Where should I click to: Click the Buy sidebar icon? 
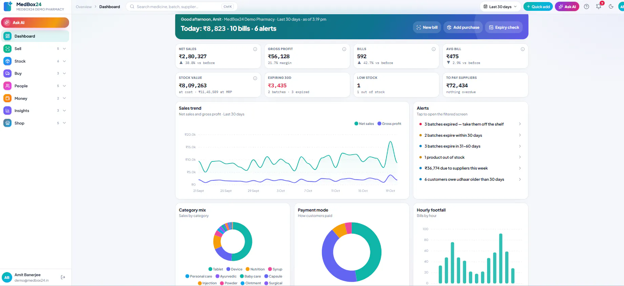pyautogui.click(x=7, y=73)
